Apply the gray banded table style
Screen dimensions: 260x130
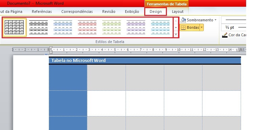pos(39,27)
